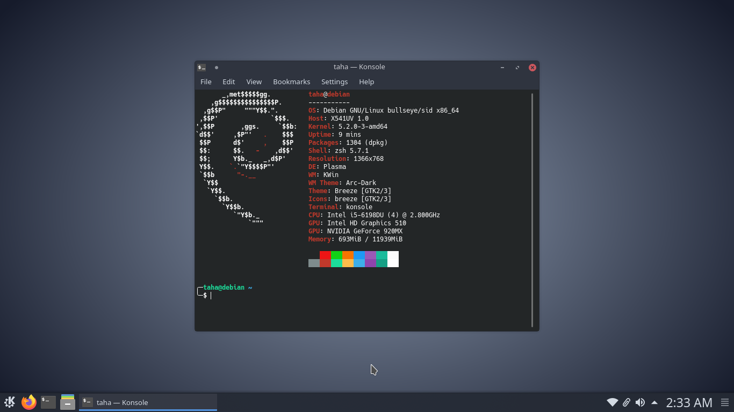Click the Shell: zsh 5.7.1 line
This screenshot has height=412, width=734.
[339, 151]
